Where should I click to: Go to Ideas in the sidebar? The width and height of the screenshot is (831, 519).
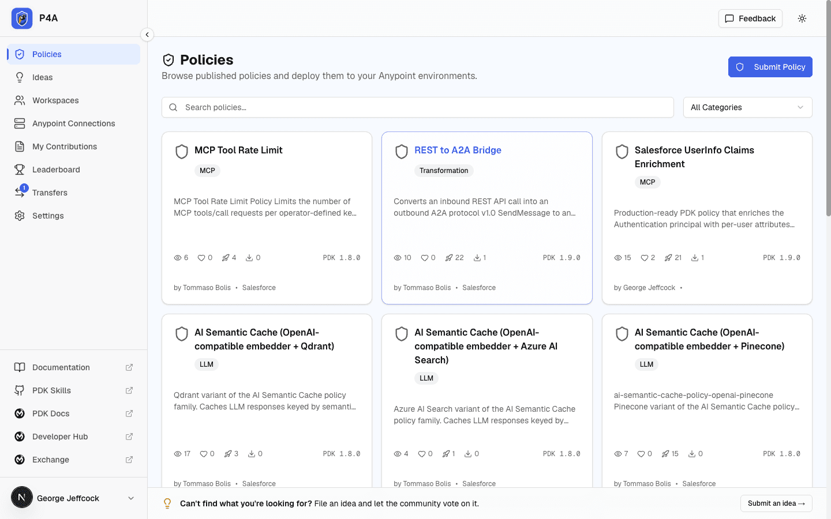[74, 77]
